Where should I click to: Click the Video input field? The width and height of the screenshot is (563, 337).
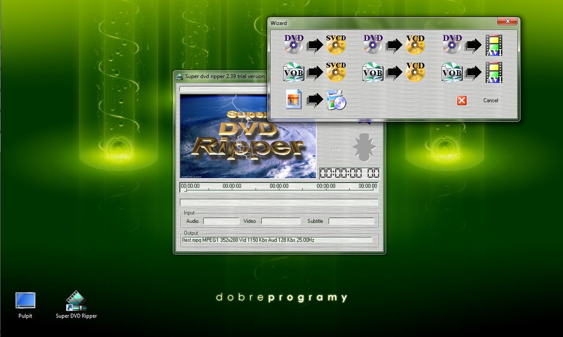pos(281,221)
